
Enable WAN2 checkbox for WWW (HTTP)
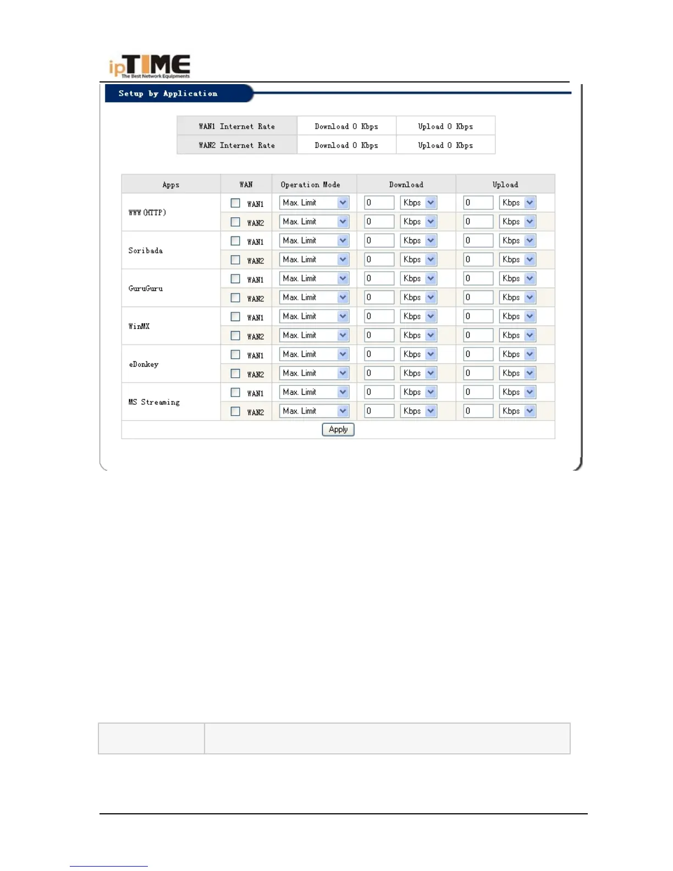tap(235, 222)
